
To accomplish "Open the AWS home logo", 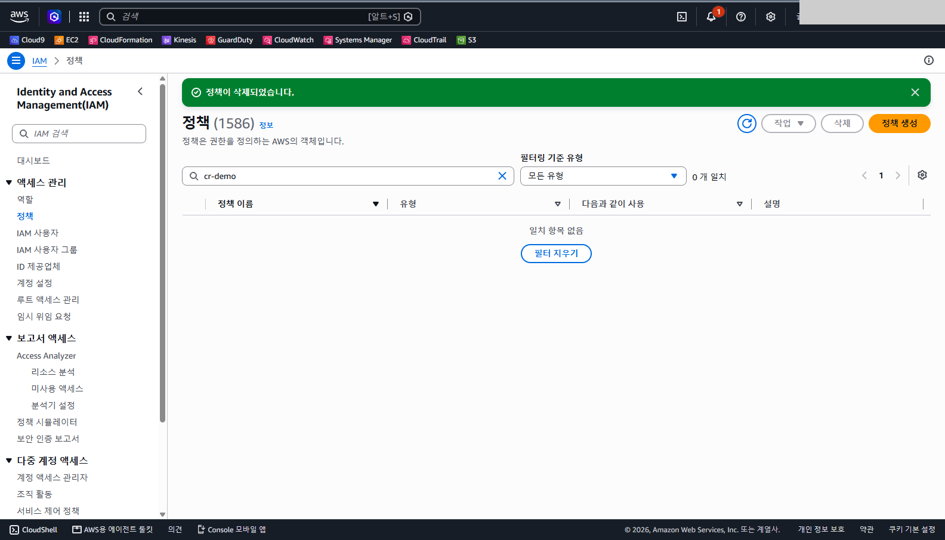I will tap(19, 17).
